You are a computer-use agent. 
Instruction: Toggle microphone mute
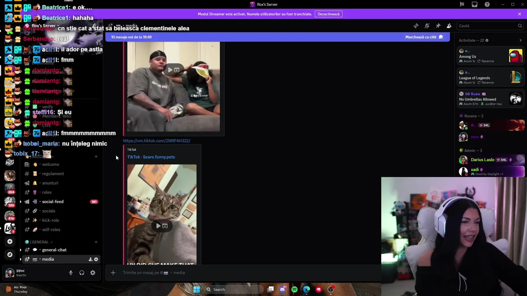click(70, 273)
